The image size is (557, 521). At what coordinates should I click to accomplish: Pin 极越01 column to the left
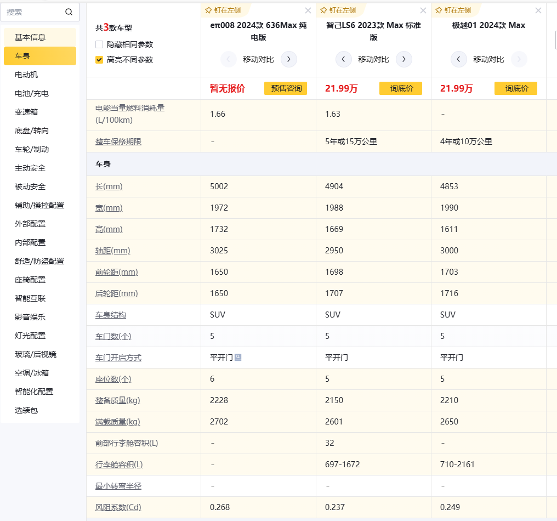pyautogui.click(x=453, y=10)
